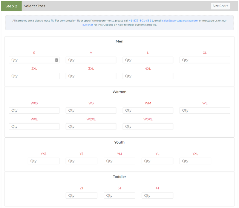Select the WL quantity input
This screenshot has height=208, width=239.
coord(205,110)
